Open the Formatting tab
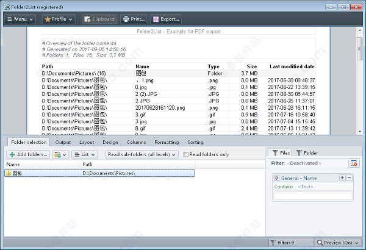The width and height of the screenshot is (366, 250). (167, 142)
